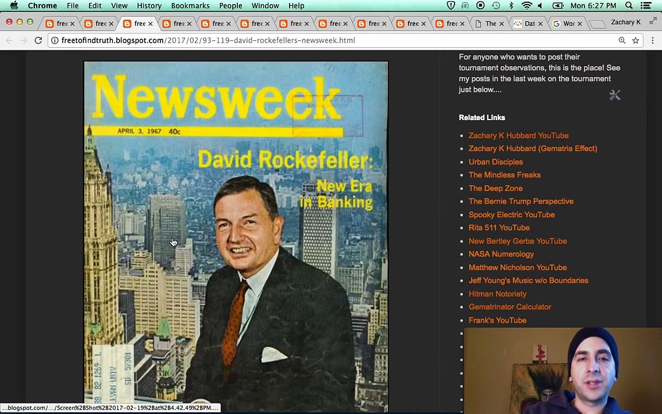Image resolution: width=662 pixels, height=414 pixels.
Task: Go back using the Chrome back arrow
Action: coord(9,41)
